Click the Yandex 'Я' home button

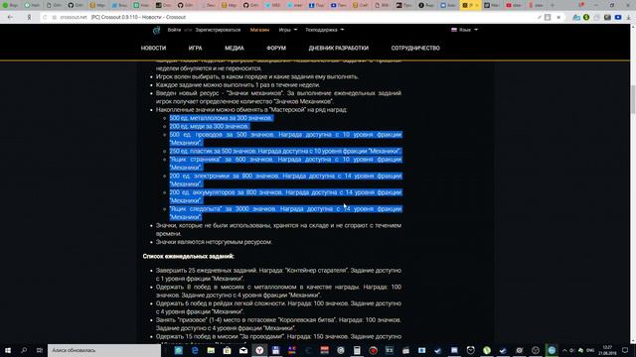(x=29, y=18)
